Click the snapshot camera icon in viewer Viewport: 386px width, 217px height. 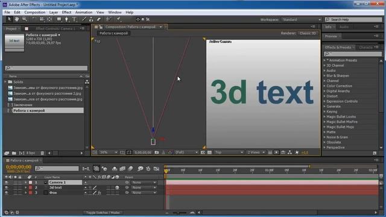click(x=157, y=153)
